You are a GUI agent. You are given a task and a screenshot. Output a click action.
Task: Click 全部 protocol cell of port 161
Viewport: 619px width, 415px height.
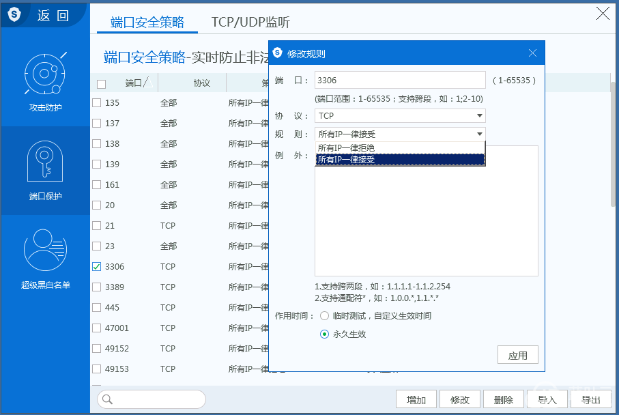click(x=169, y=184)
